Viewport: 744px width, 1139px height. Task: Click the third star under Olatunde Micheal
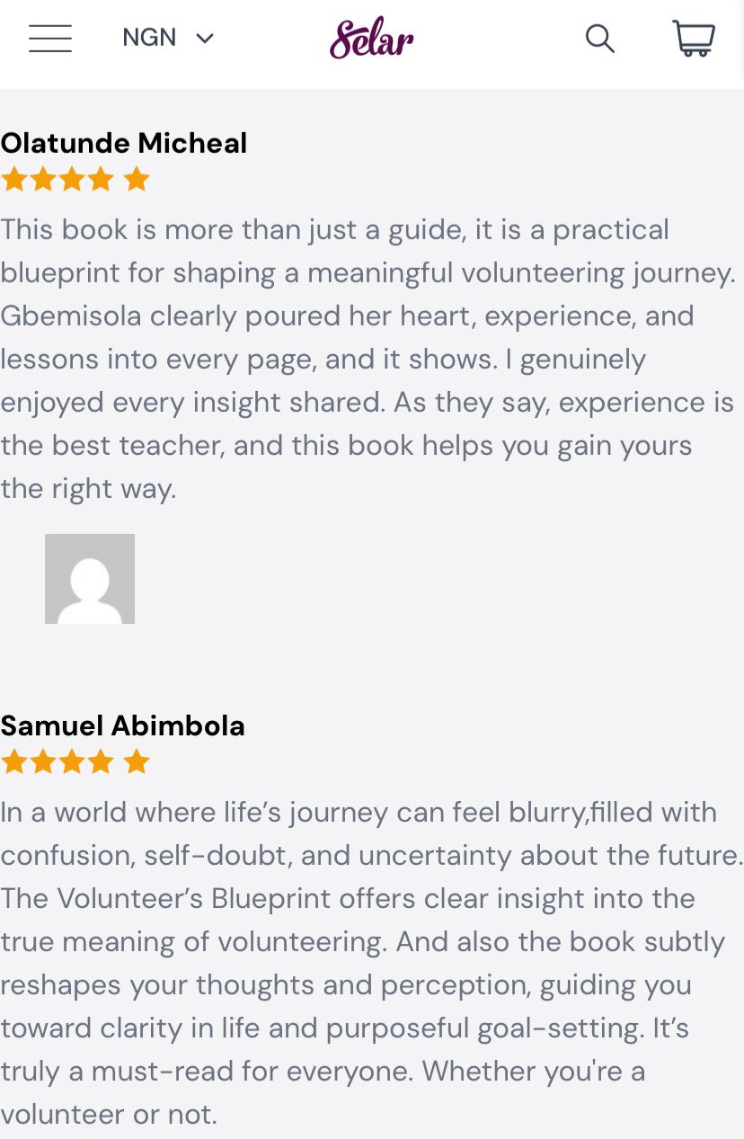72,180
